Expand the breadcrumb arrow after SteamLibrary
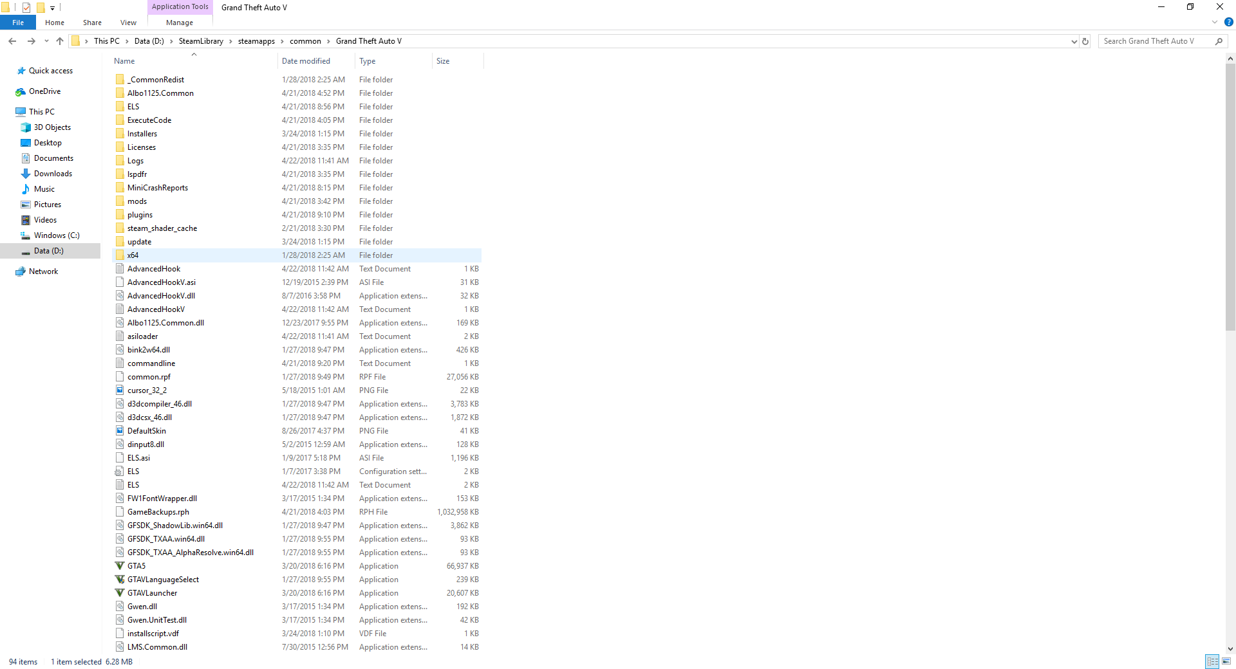The image size is (1236, 669). pyautogui.click(x=230, y=41)
